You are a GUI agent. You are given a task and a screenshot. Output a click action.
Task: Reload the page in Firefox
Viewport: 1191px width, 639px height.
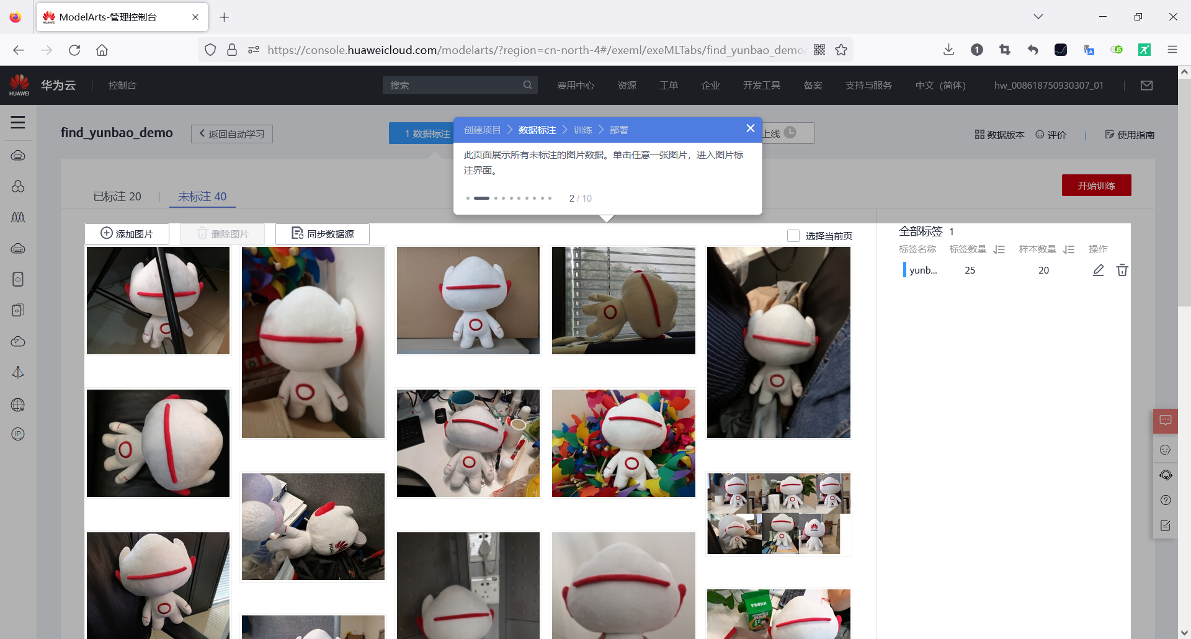point(74,50)
